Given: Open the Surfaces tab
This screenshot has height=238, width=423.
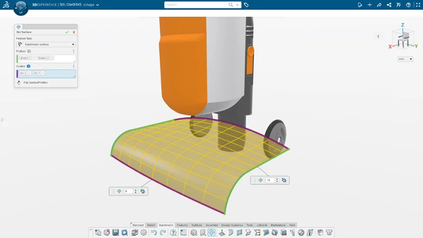Looking at the screenshot, I should click(197, 225).
